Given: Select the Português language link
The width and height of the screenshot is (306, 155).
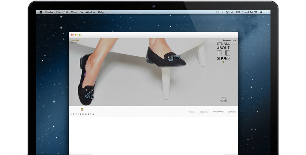Looking at the screenshot, I should pyautogui.click(x=75, y=40).
